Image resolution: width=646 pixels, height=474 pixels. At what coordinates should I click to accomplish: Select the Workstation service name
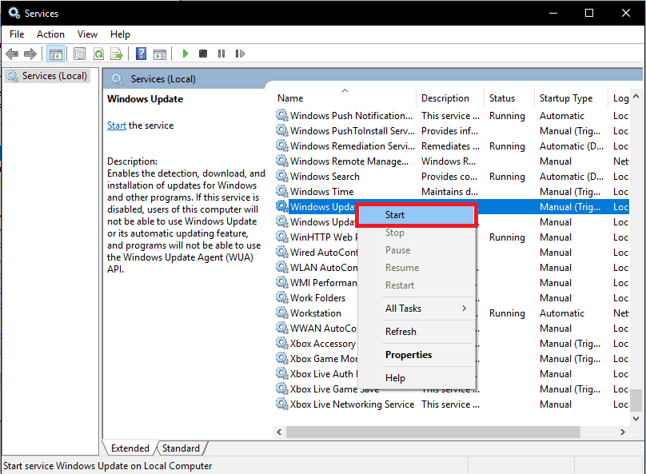pos(316,313)
